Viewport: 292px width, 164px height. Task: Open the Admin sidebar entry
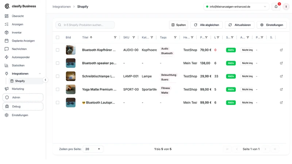point(23,97)
